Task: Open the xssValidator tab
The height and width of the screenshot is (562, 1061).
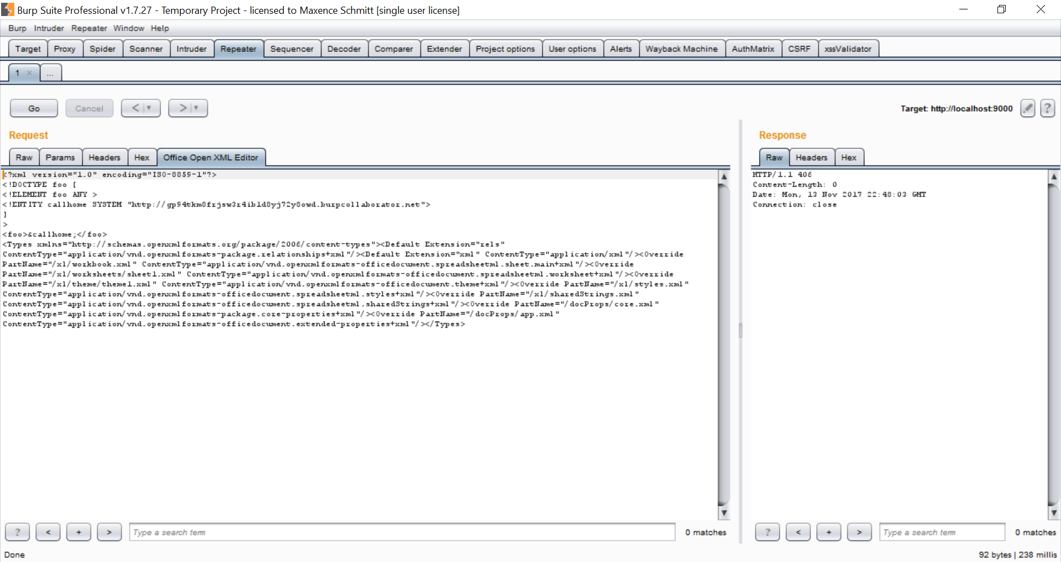Action: point(848,49)
